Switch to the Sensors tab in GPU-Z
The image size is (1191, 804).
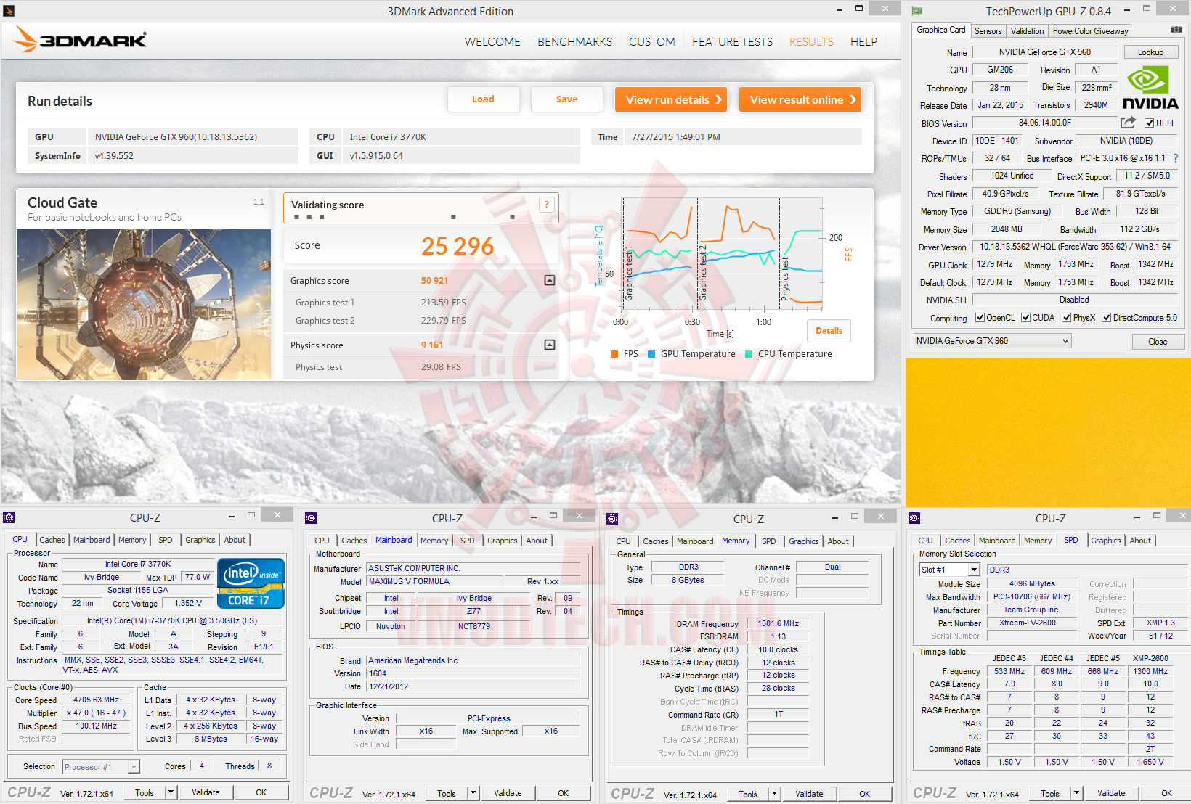tap(988, 31)
